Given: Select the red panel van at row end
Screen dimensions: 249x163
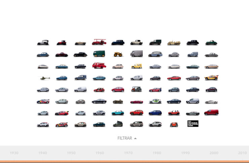Looking at the screenshot, I should tap(211, 112).
